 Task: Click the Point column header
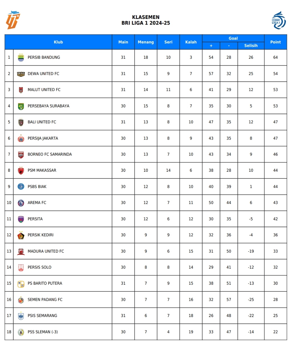pyautogui.click(x=275, y=42)
